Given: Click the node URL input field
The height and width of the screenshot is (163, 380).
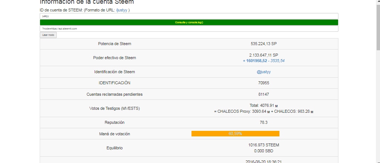Looking at the screenshot, I should pyautogui.click(x=189, y=28).
